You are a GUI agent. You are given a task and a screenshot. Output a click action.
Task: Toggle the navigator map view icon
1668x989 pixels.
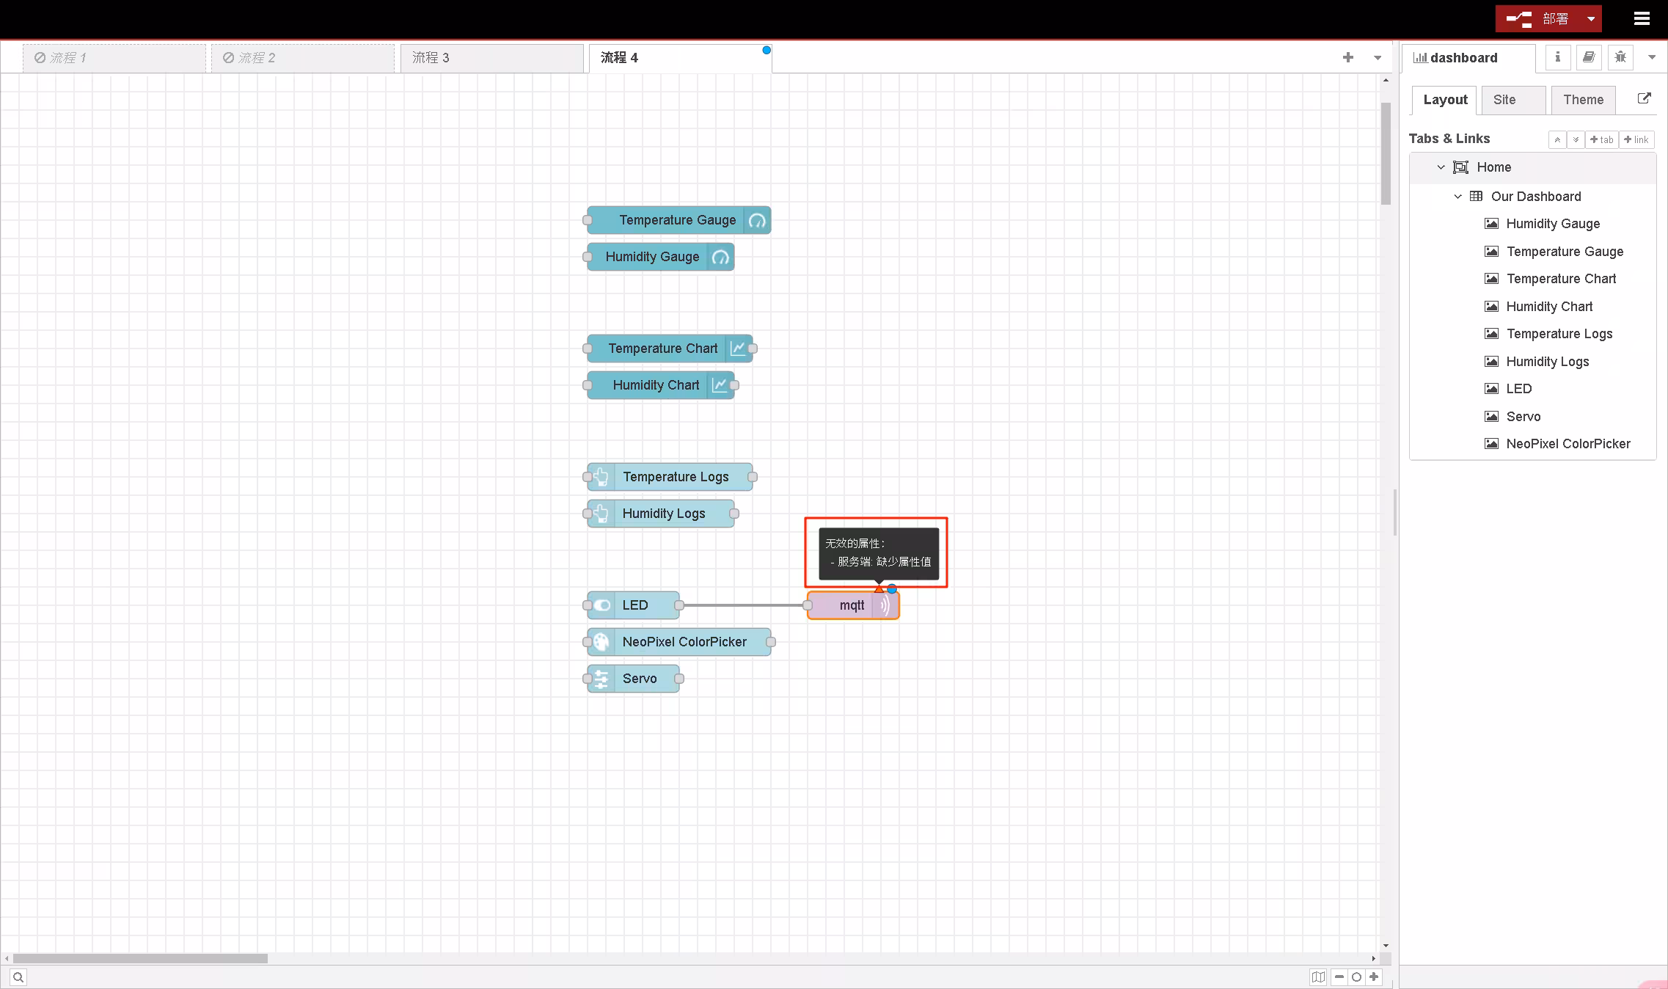[x=1318, y=977]
